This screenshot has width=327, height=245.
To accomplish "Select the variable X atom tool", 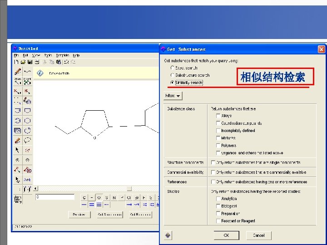I will coord(18,92).
